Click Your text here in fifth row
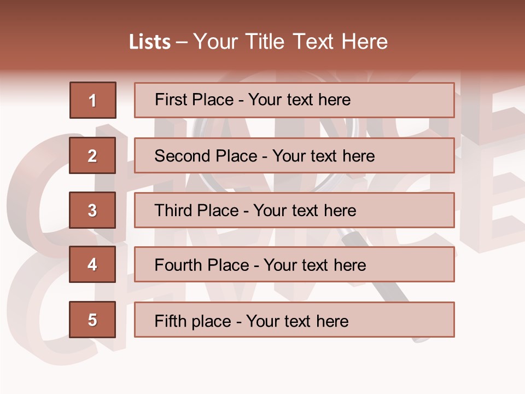Viewport: 525px width, 394px height. pos(297,321)
